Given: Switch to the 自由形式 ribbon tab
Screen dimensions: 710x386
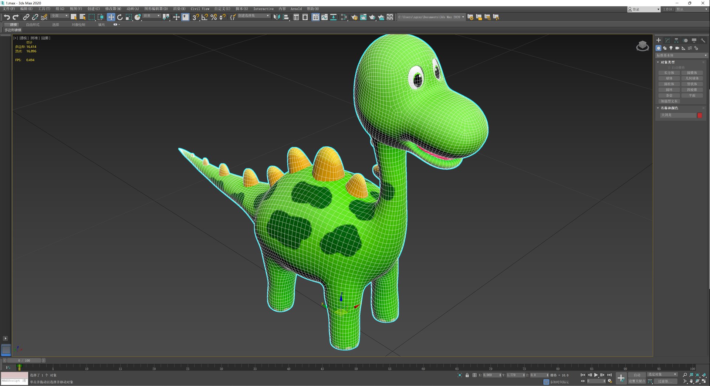Looking at the screenshot, I should (33, 25).
